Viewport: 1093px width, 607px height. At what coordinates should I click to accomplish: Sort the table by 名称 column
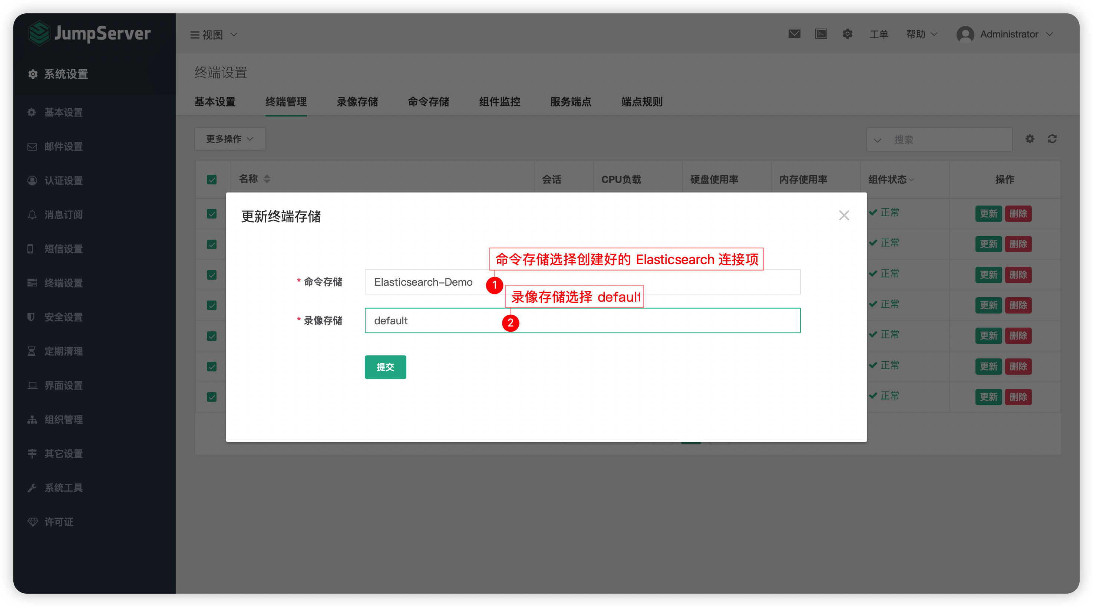point(267,179)
